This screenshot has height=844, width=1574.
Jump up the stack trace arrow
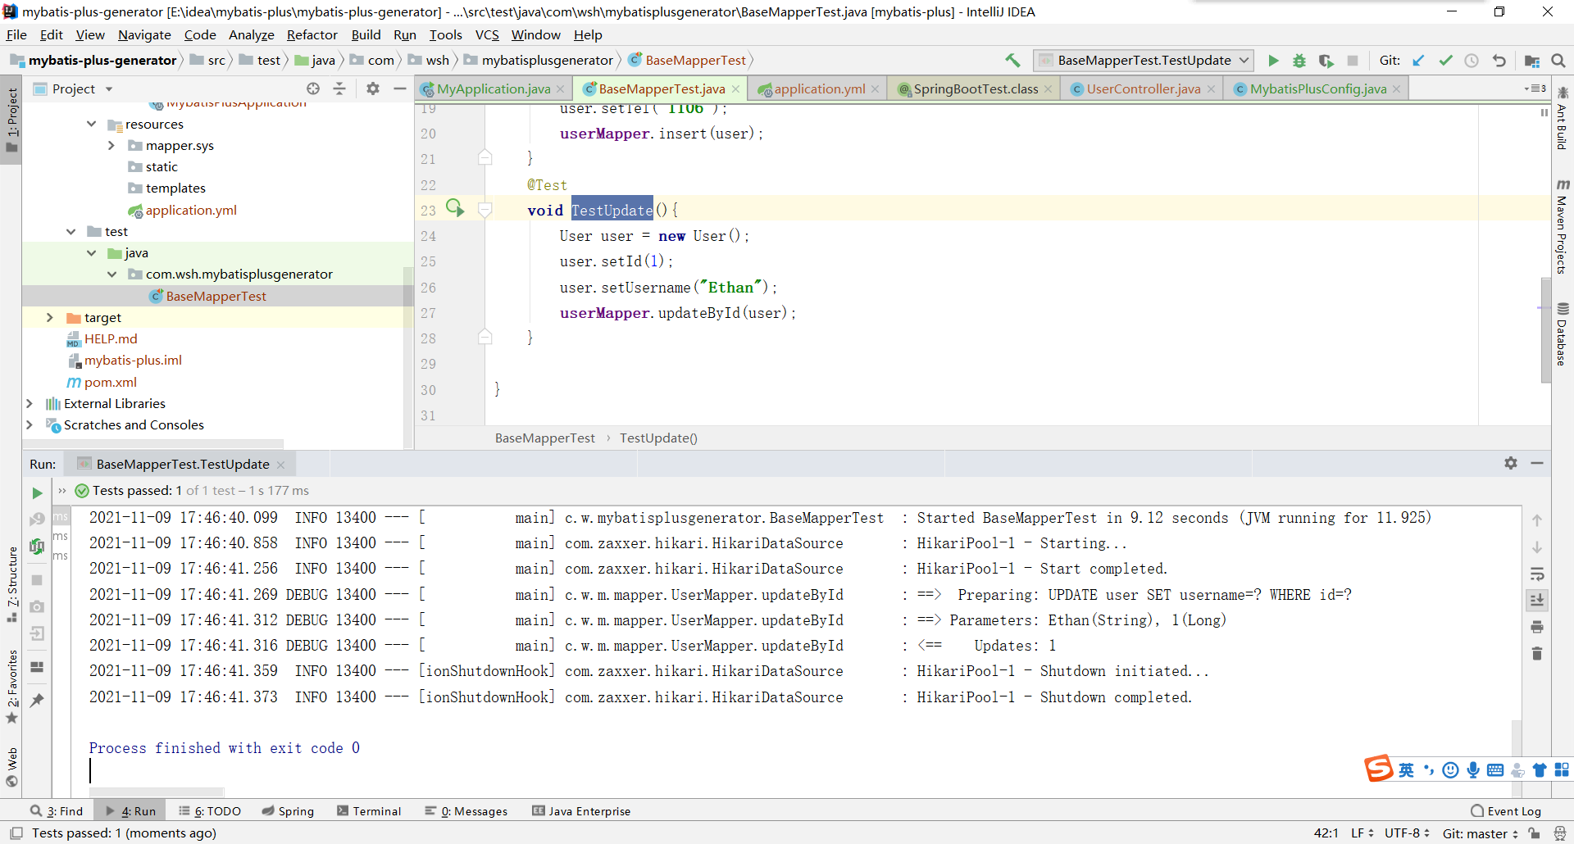coord(1537,520)
